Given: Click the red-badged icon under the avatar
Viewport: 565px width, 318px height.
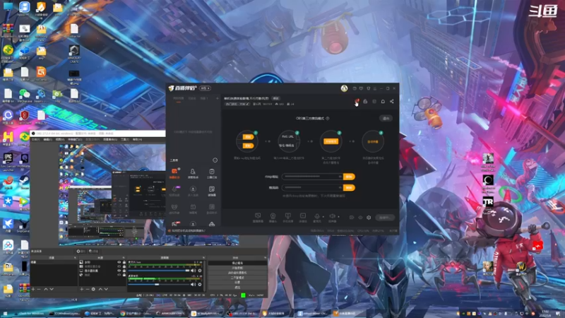Looking at the screenshot, I should [x=357, y=101].
